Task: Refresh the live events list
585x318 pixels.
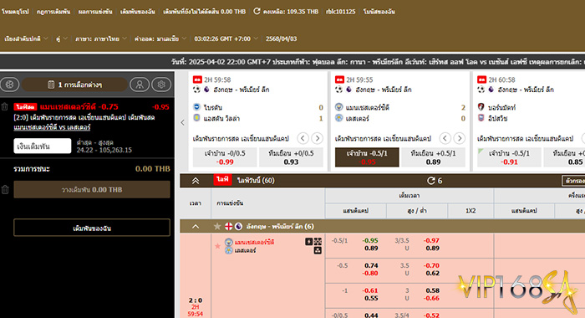Action: click(431, 181)
